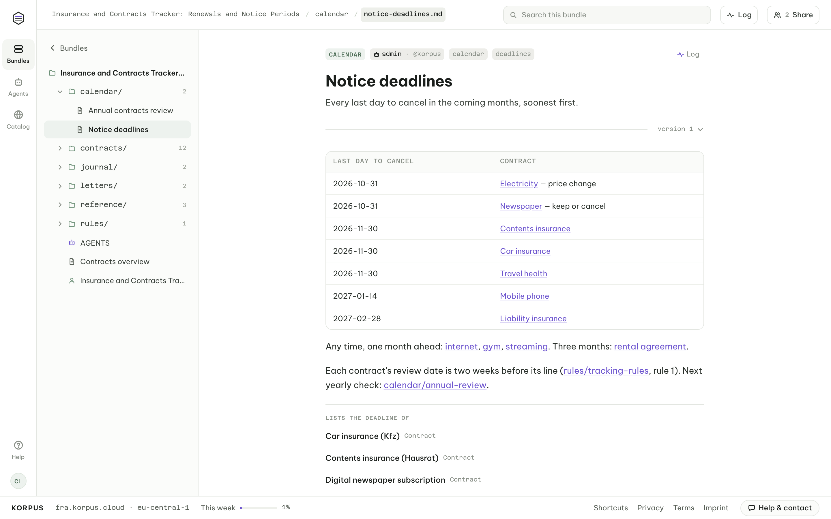Open the rental agreement link
The height and width of the screenshot is (519, 831).
tap(650, 346)
